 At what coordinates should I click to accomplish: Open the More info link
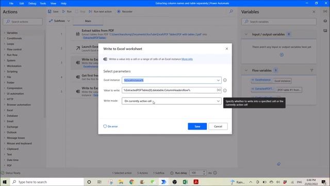click(x=187, y=59)
